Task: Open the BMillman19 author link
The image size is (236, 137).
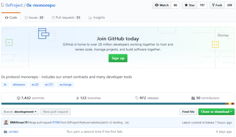Action: pyautogui.click(x=19, y=123)
